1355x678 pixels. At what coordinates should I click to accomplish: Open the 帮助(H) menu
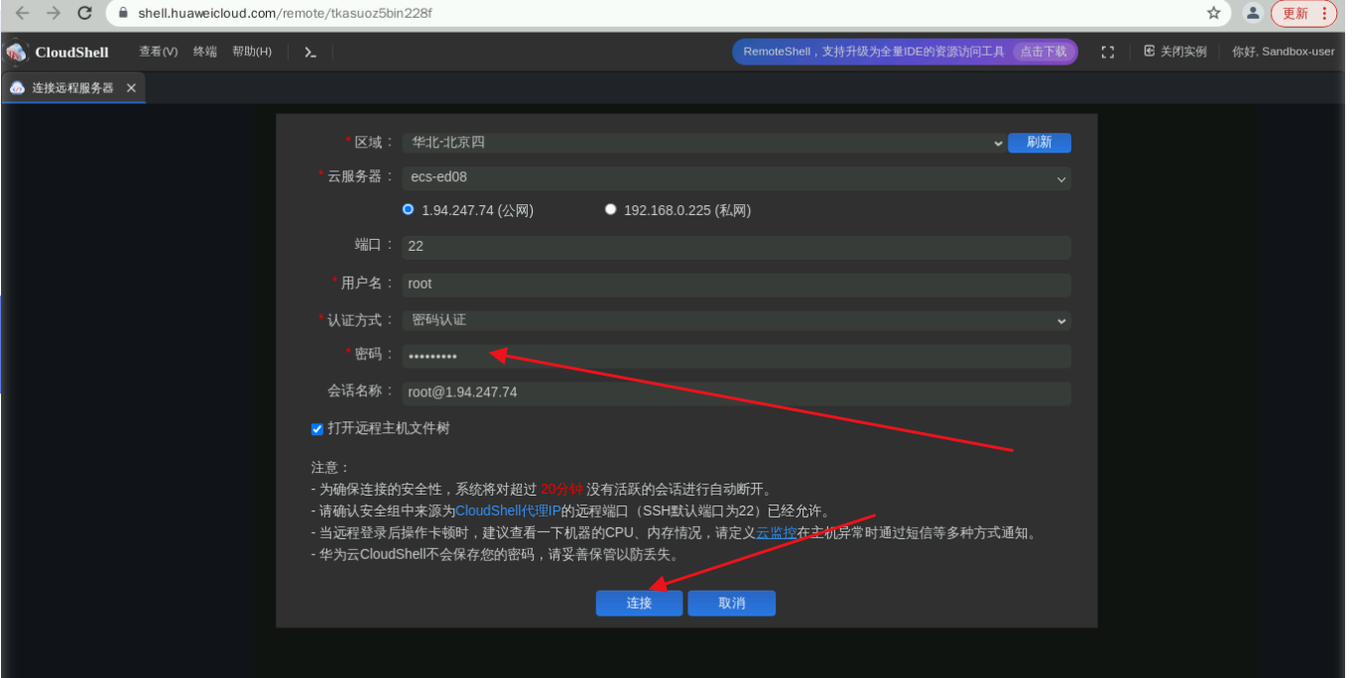click(252, 52)
